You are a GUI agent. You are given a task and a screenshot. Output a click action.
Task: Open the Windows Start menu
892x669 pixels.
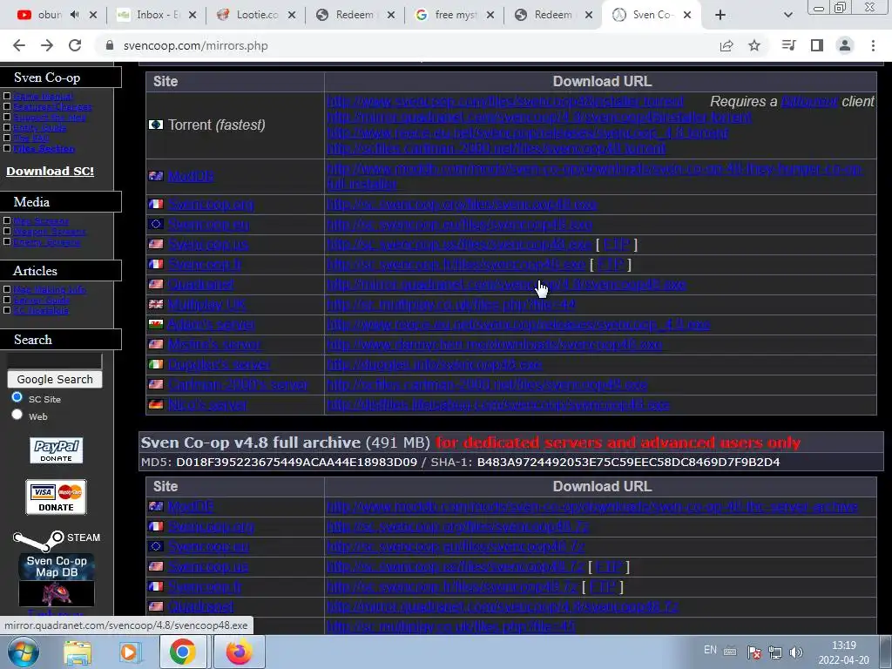coord(23,652)
